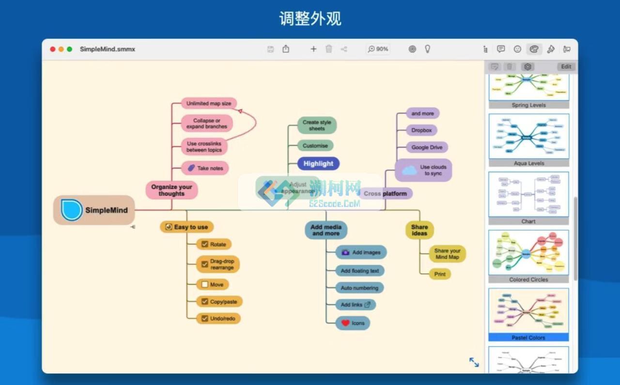
Task: Click the target focus icon
Action: point(412,49)
